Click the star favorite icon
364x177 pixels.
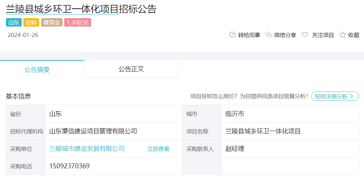342,35
